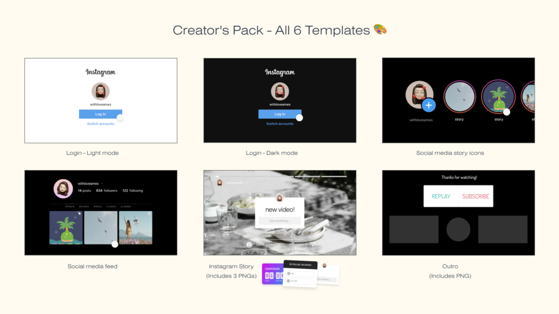Click the camera icon in the story
This screenshot has height=314, width=559.
pyautogui.click(x=249, y=244)
